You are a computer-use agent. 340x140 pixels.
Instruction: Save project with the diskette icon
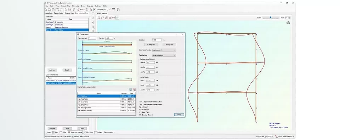pos(53,10)
